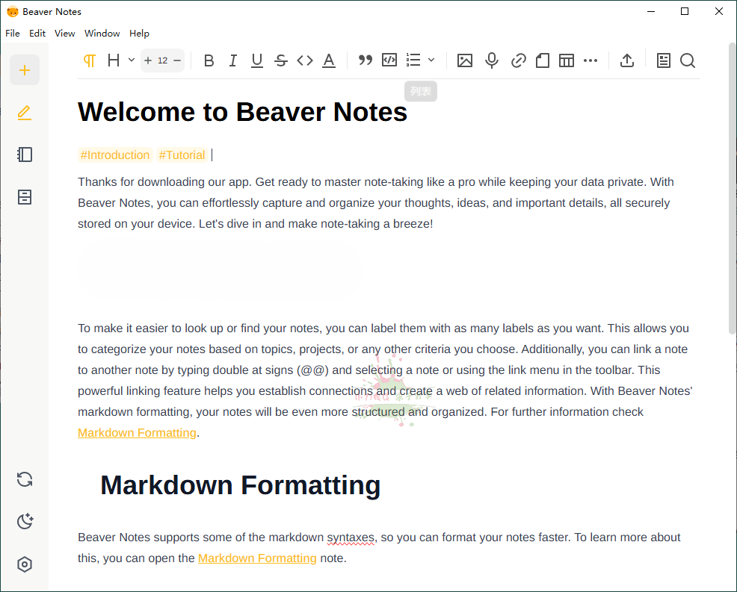Expand the list type dropdown arrow
Image resolution: width=737 pixels, height=592 pixels.
[431, 60]
